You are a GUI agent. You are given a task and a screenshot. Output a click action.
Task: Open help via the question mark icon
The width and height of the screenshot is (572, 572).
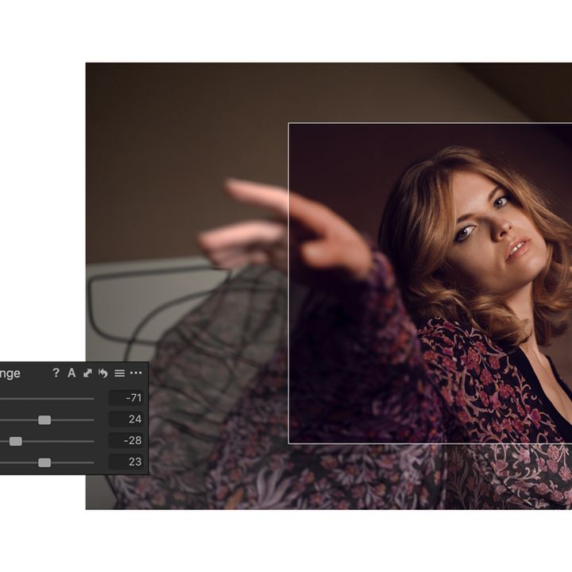[x=56, y=373]
